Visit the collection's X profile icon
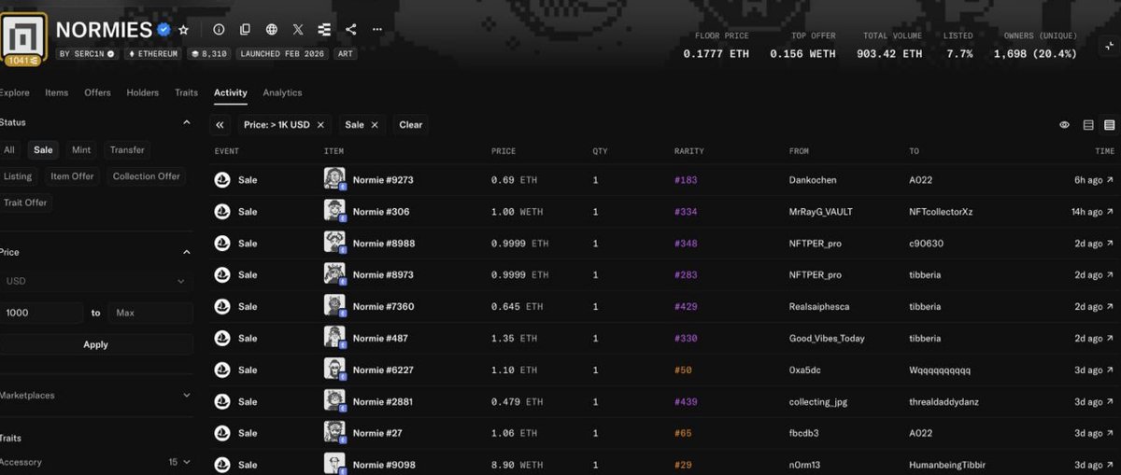The image size is (1121, 475). 298,30
